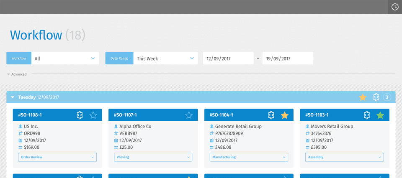Click the hash icon beside VERB987
Image resolution: width=402 pixels, height=178 pixels.
click(116, 134)
